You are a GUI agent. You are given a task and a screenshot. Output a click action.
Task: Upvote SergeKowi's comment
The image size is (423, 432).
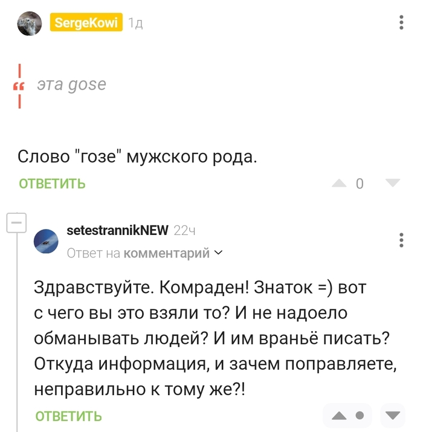click(340, 183)
